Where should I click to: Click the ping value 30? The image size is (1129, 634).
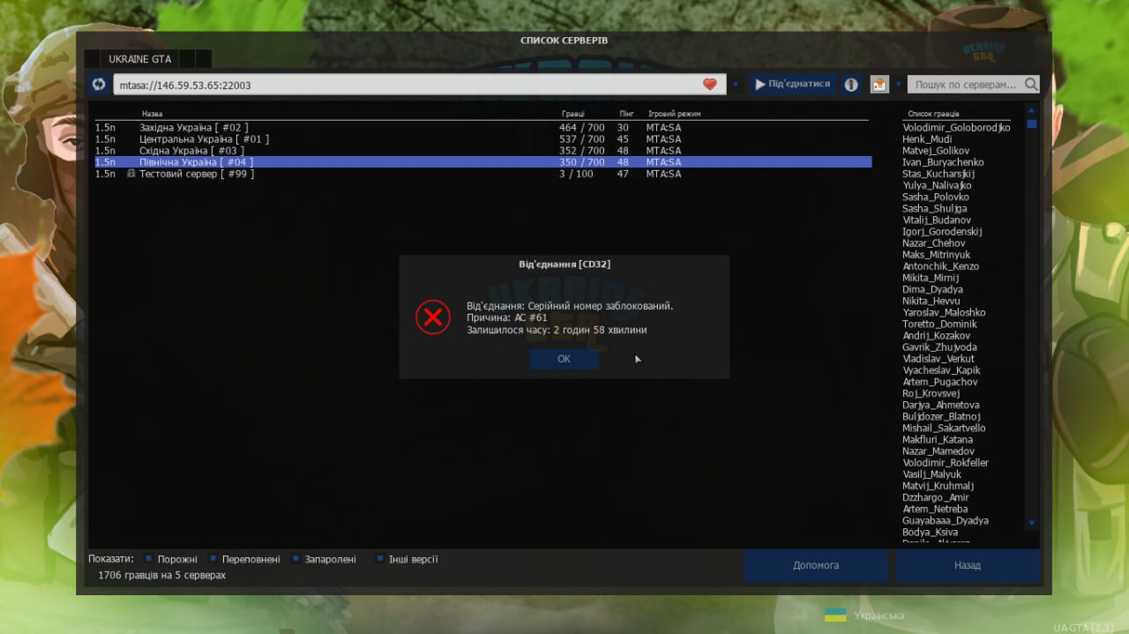click(x=624, y=128)
